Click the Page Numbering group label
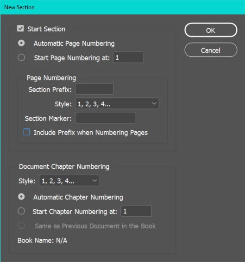 pyautogui.click(x=51, y=78)
